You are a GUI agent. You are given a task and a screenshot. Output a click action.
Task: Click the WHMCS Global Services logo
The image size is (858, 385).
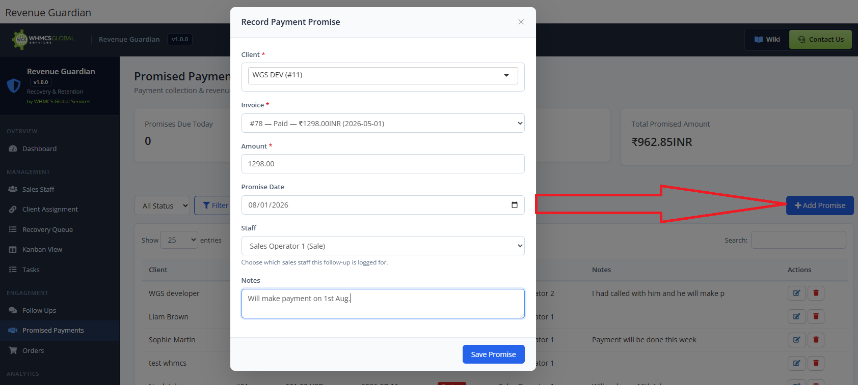click(43, 39)
